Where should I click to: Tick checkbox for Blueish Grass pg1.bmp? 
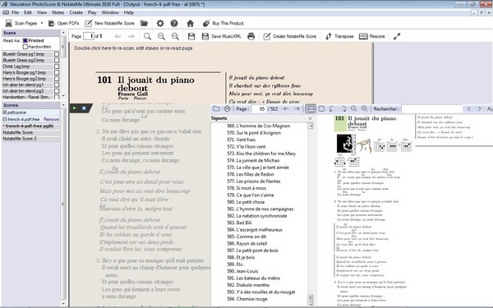tap(57, 54)
